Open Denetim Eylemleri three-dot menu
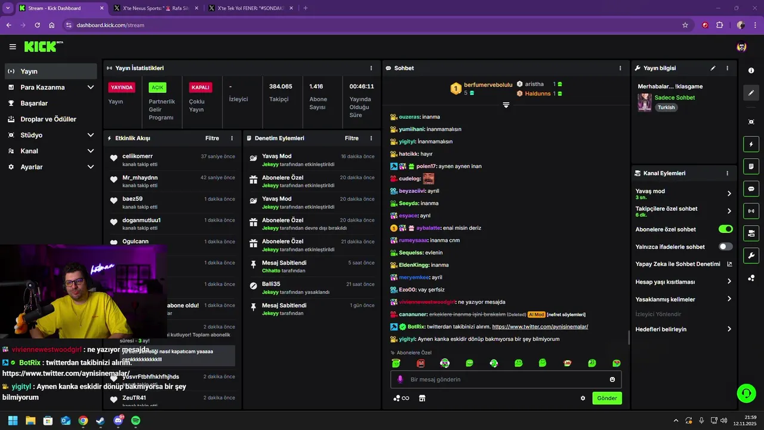The height and width of the screenshot is (430, 764). point(371,138)
